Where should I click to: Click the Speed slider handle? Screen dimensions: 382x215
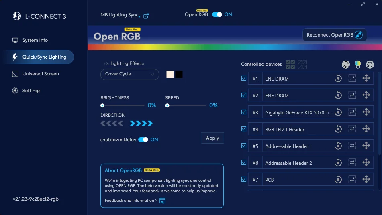pyautogui.click(x=167, y=105)
